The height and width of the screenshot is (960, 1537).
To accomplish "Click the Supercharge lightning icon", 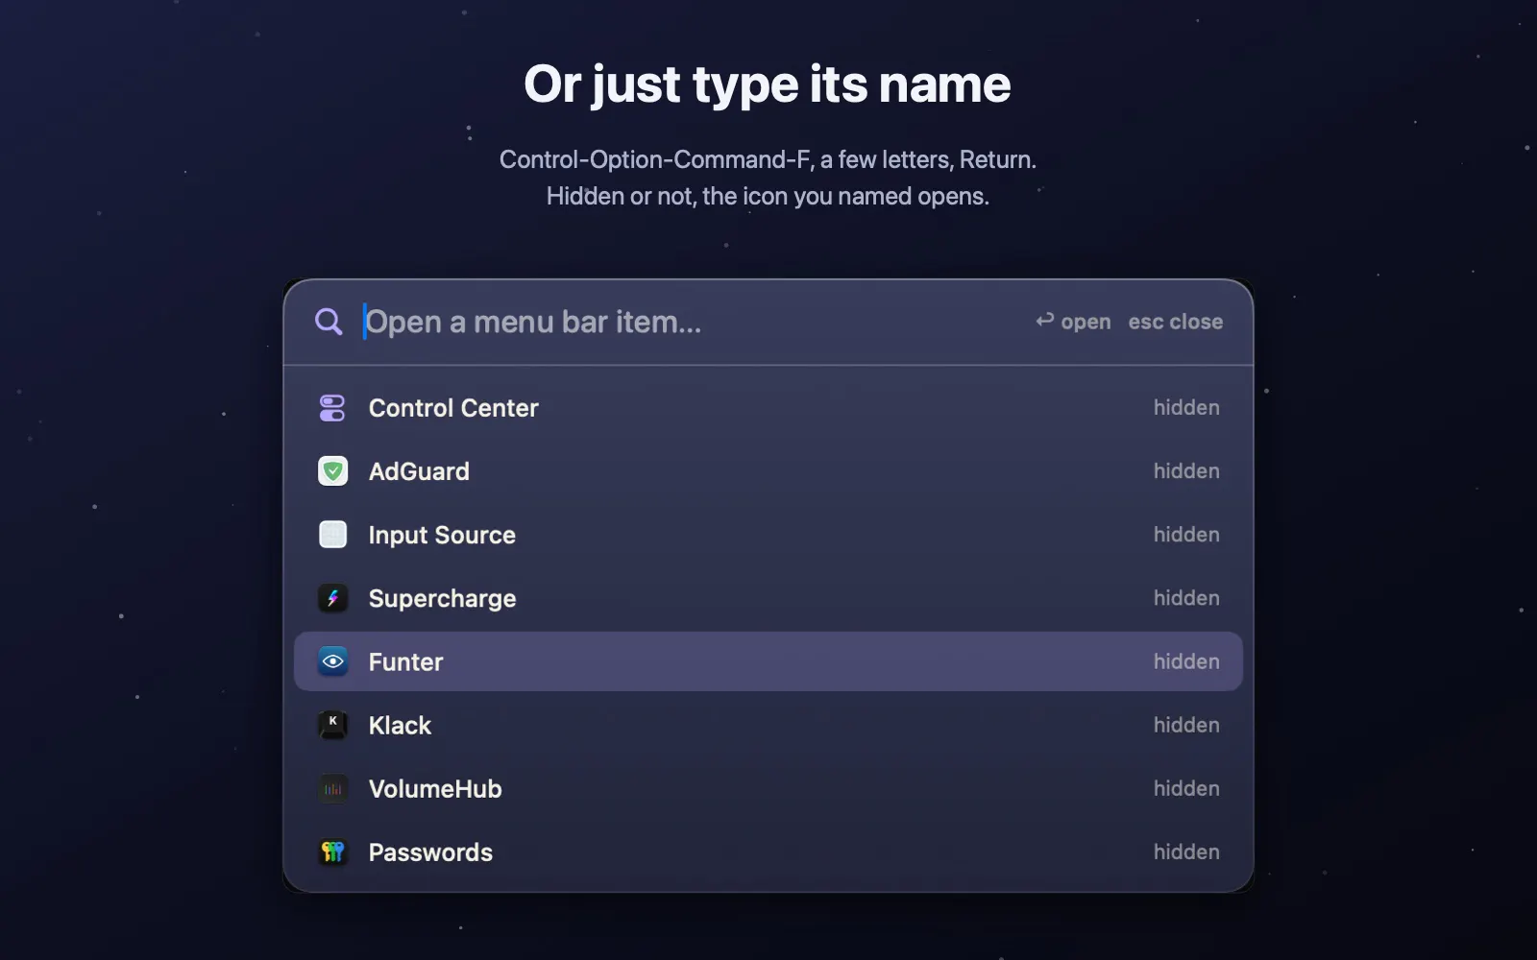I will tap(332, 598).
